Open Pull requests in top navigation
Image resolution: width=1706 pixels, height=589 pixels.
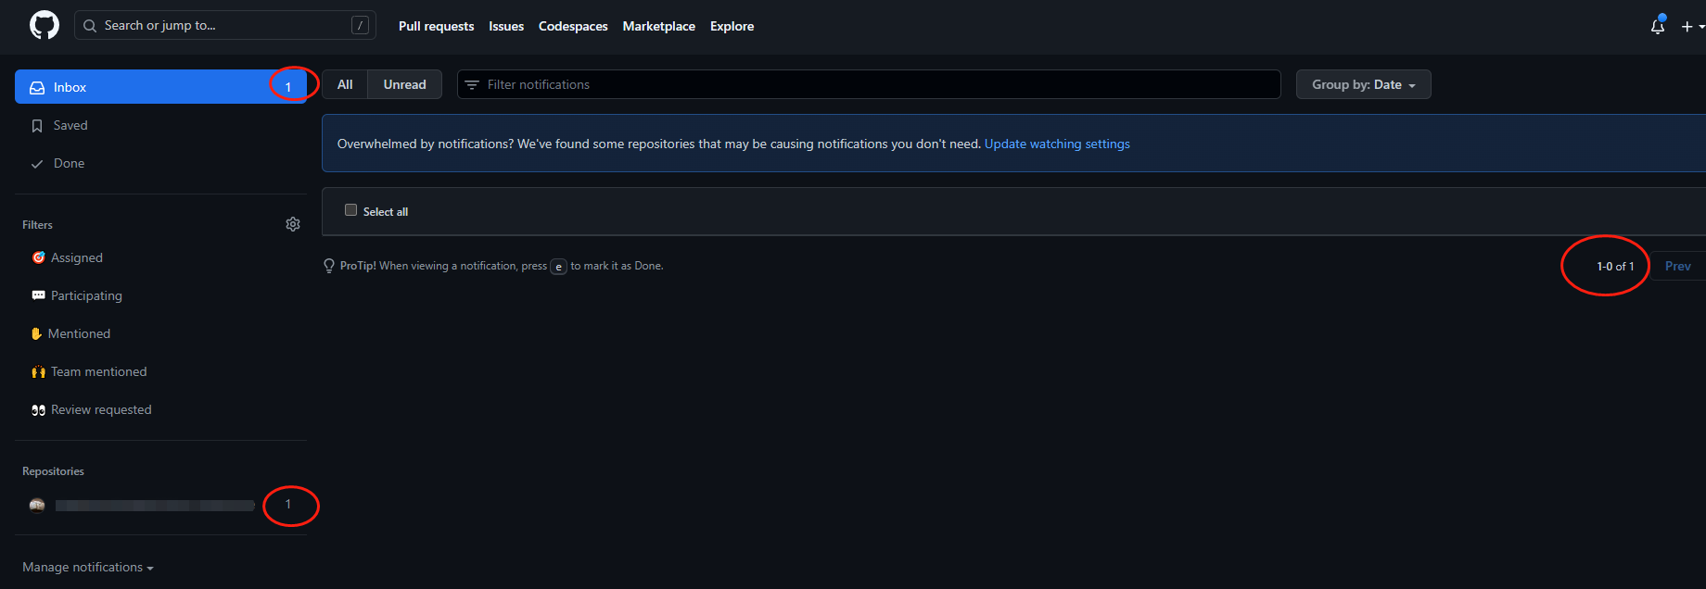(x=436, y=26)
